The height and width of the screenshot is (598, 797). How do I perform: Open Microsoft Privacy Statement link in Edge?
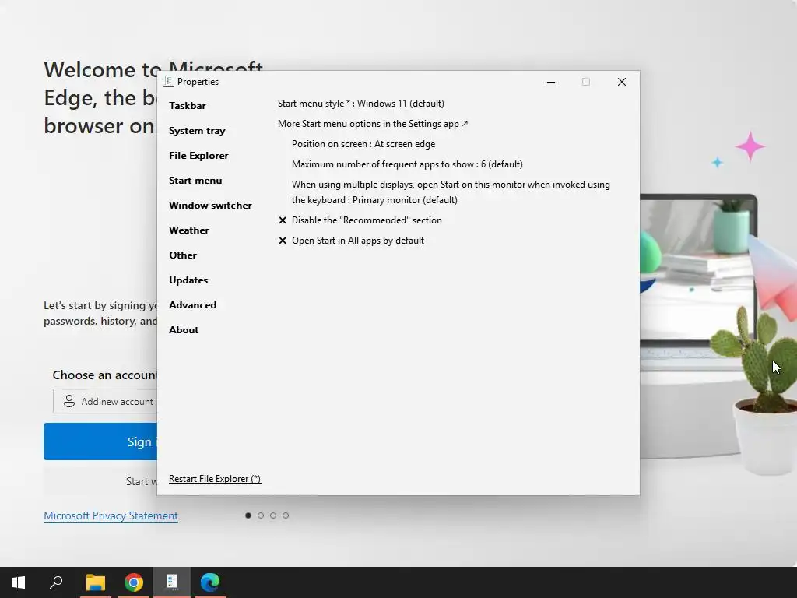click(x=111, y=515)
